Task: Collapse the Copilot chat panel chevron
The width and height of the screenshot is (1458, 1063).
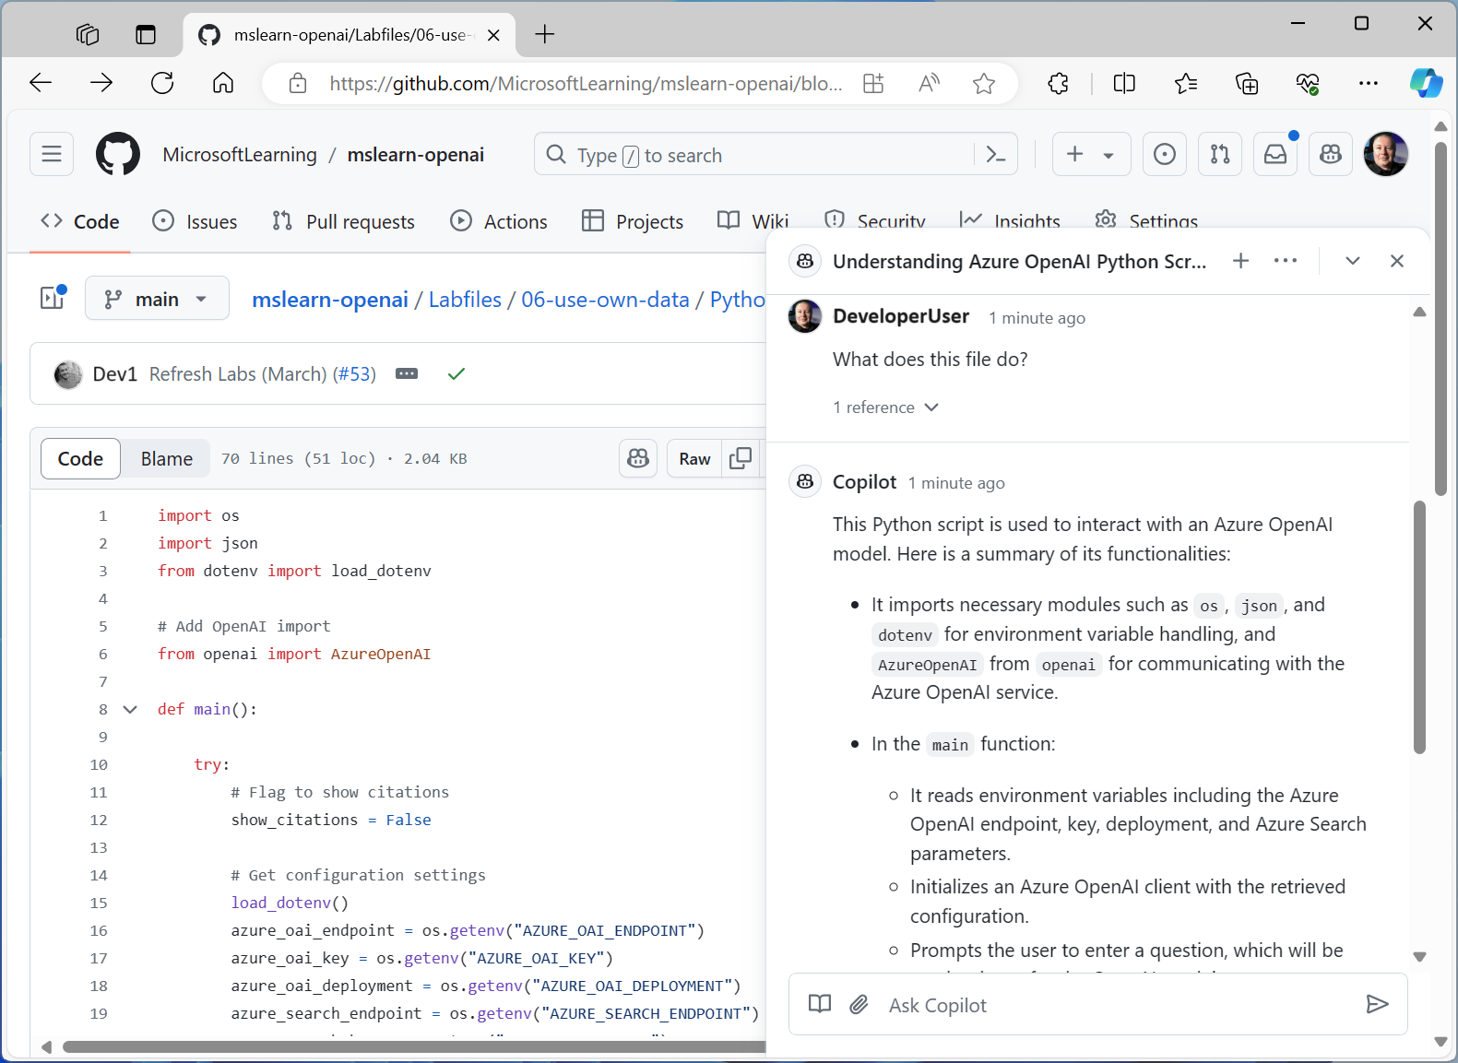Action: pyautogui.click(x=1353, y=261)
